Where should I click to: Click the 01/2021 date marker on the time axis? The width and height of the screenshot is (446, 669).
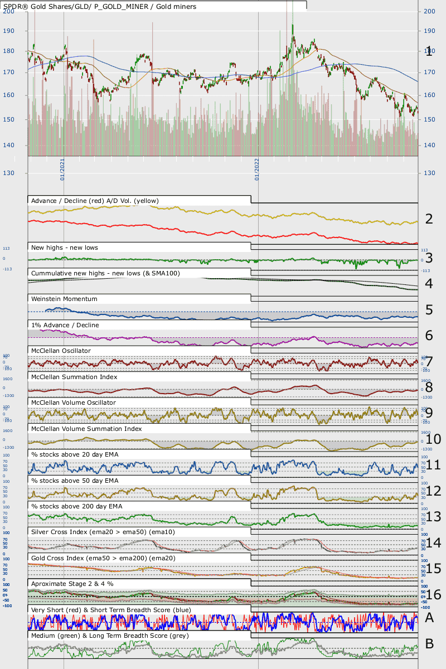point(62,169)
